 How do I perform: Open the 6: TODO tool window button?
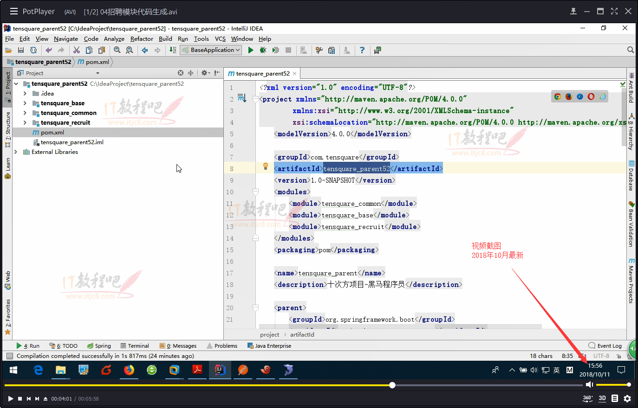[x=63, y=346]
